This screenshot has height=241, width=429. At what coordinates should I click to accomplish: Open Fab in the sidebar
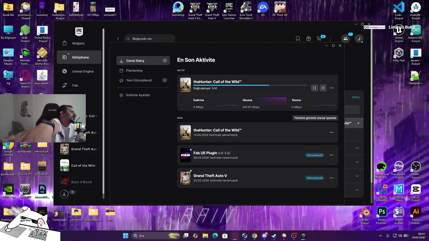point(79,85)
